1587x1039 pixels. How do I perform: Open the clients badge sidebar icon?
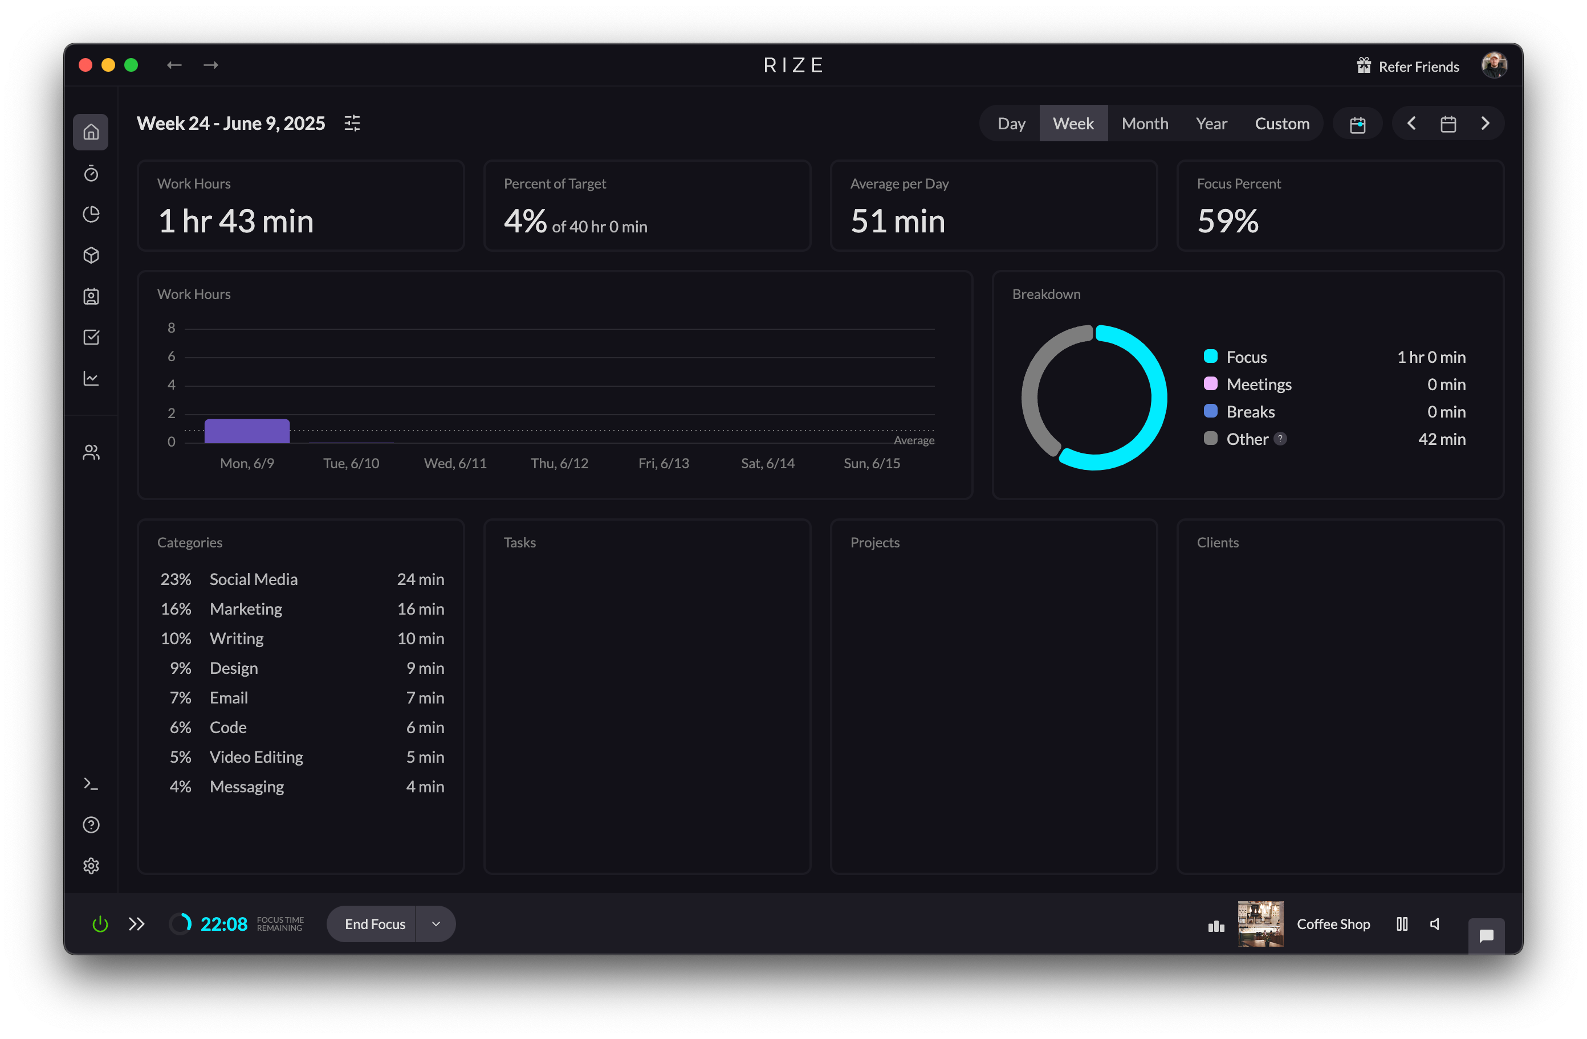click(x=91, y=297)
